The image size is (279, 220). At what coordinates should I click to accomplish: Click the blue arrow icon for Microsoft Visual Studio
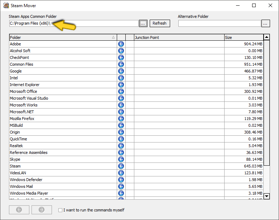click(x=121, y=98)
